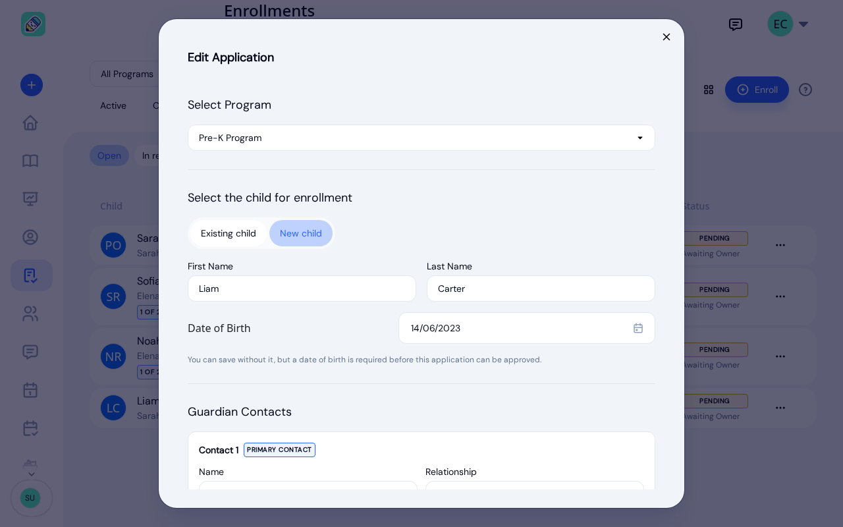Screen dimensions: 843x527
Task: Click the PO child avatar
Action: coord(113,245)
